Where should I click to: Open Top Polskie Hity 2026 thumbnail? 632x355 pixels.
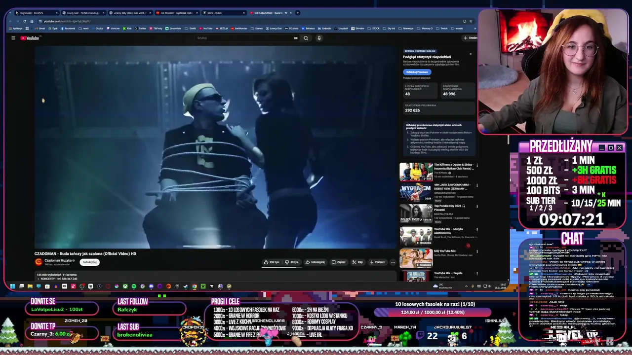pos(416,214)
